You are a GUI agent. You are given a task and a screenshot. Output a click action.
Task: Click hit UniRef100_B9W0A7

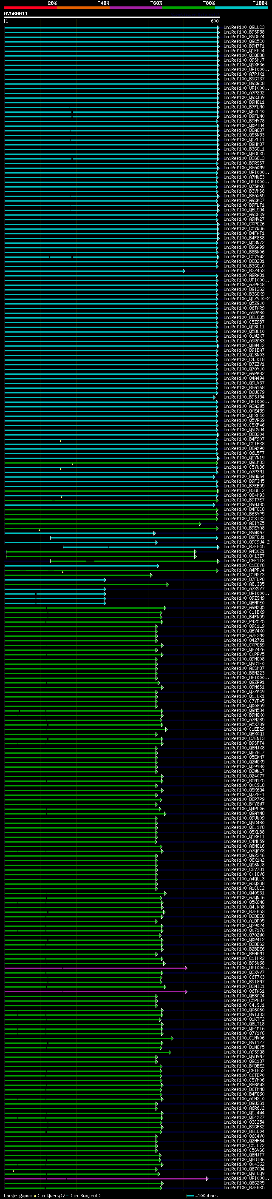244,533
